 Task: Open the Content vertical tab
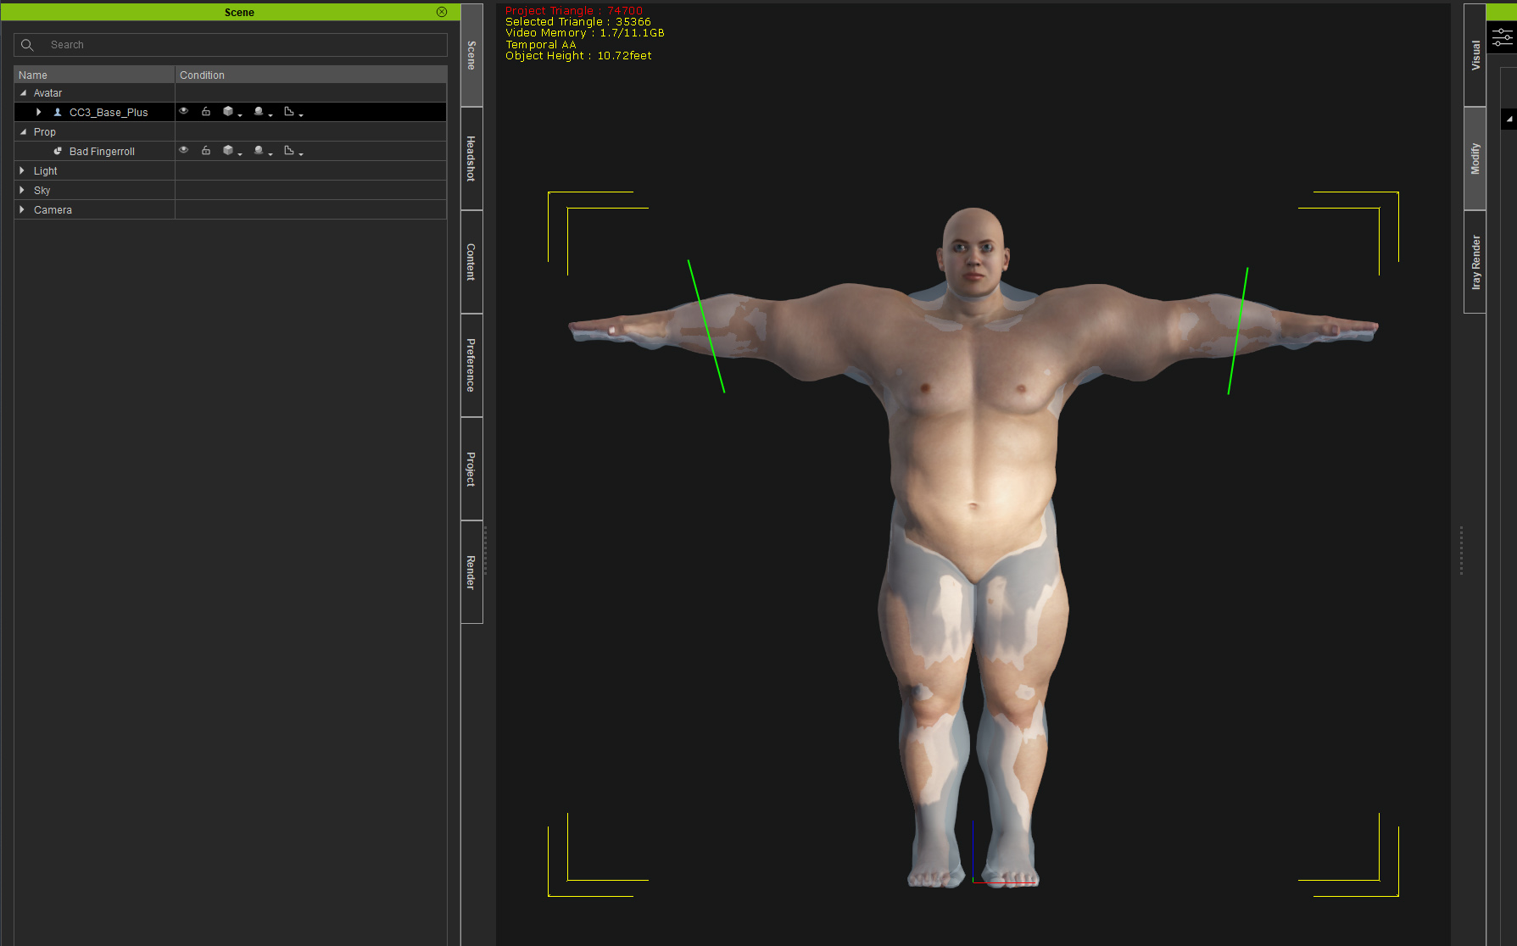[471, 262]
